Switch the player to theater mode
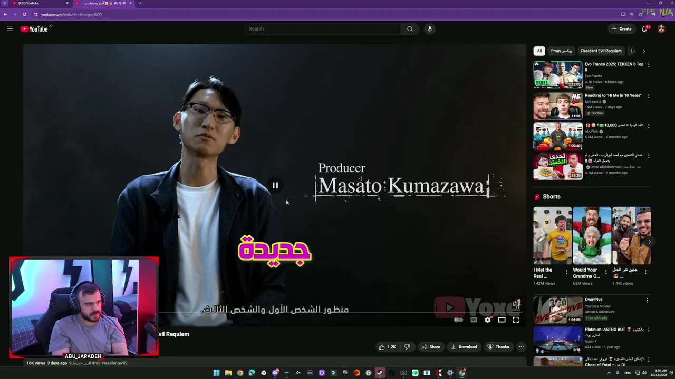The height and width of the screenshot is (379, 675). (502, 320)
